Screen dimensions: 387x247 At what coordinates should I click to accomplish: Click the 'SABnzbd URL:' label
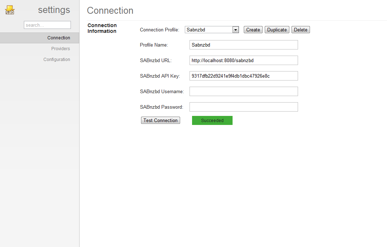[156, 60]
